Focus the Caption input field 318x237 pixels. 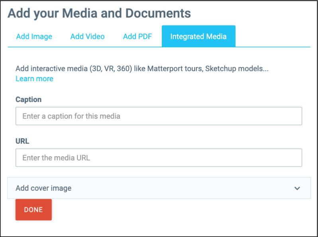(x=159, y=116)
